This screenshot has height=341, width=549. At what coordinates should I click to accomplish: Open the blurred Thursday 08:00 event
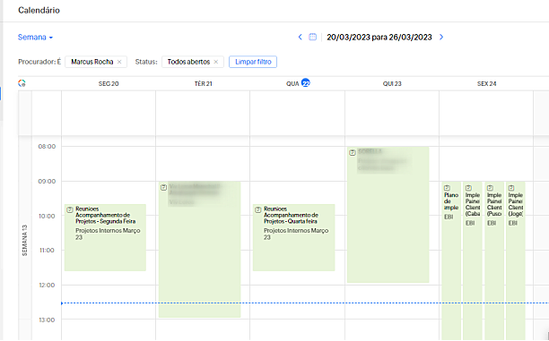point(388,215)
